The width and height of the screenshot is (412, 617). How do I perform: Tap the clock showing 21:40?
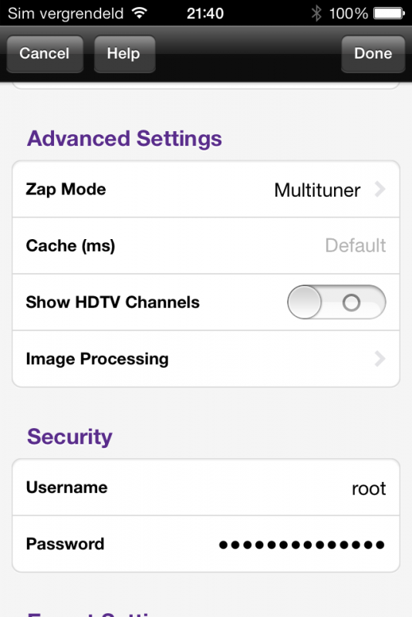(205, 13)
